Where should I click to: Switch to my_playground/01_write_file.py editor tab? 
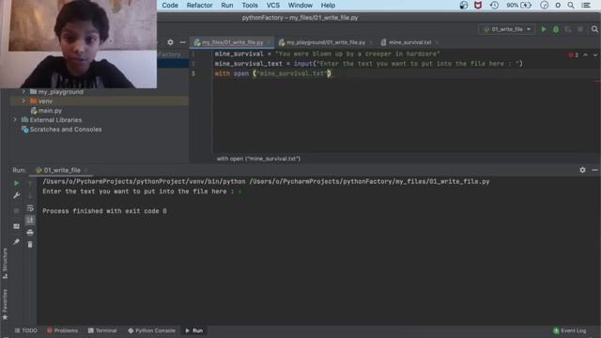[x=326, y=42]
